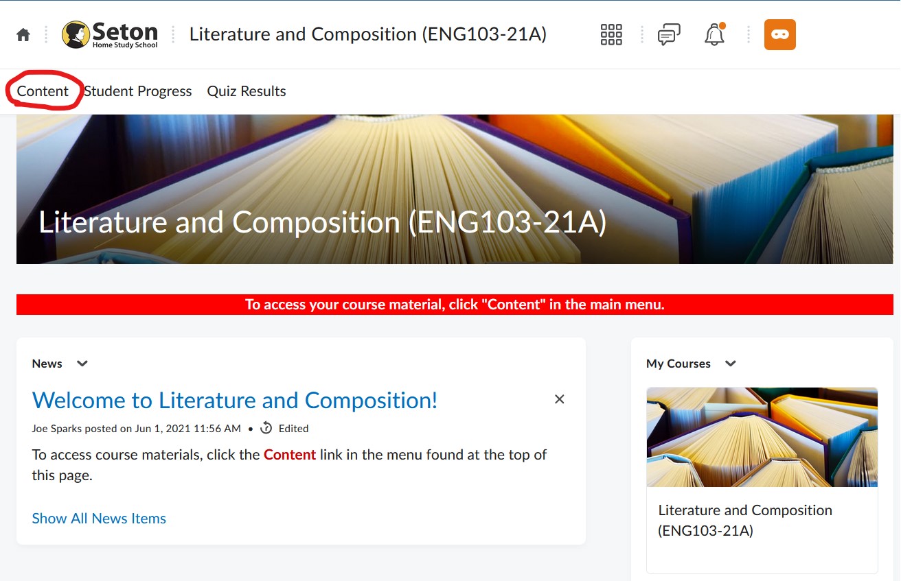Click the red course material notice banner
Viewport: 901px width, 581px height.
(455, 305)
